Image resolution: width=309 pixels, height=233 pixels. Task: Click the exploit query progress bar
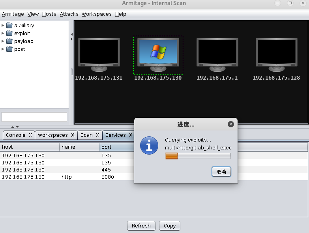tap(198, 156)
